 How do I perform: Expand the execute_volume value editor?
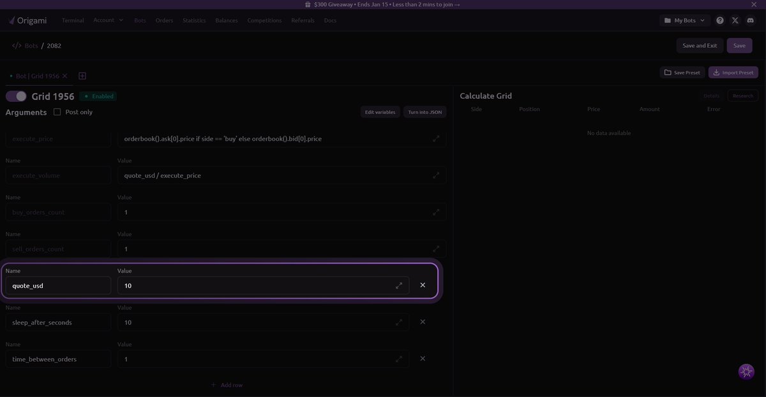(436, 175)
